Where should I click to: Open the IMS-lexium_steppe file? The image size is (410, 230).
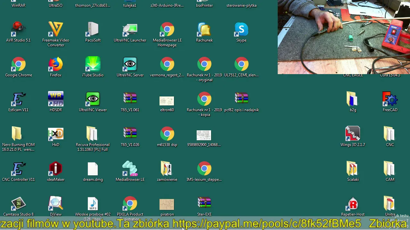[204, 171]
